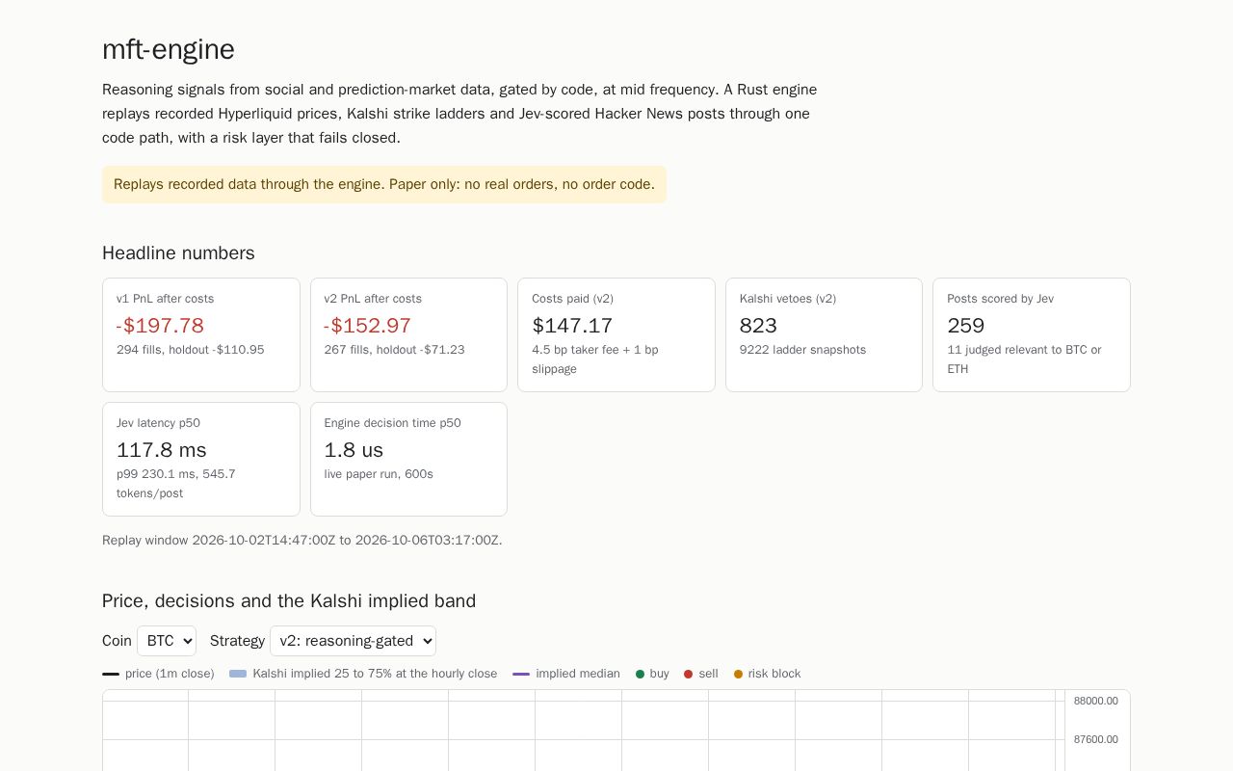This screenshot has height=771, width=1233.
Task: Click the blue Kalshi implied band swatch
Action: click(x=238, y=674)
